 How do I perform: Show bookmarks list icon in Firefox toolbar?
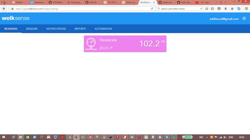coord(213,9)
